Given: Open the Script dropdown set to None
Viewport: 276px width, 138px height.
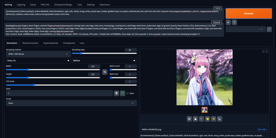Looking at the screenshot, I should coord(71,103).
